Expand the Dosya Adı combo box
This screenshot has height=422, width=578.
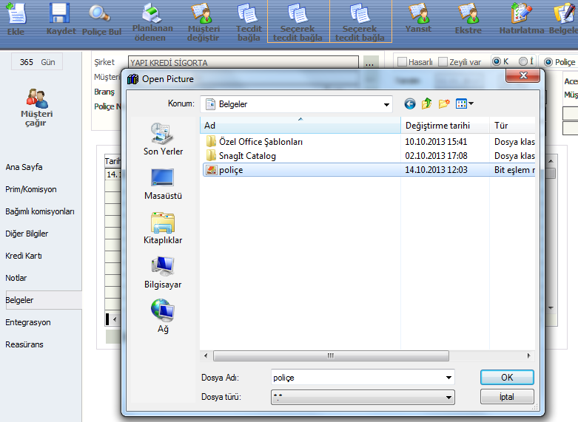[448, 378]
